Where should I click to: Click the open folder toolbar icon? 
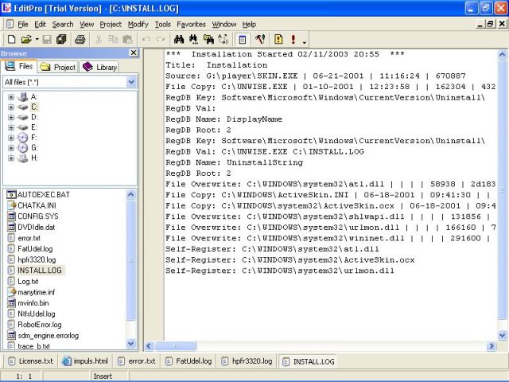(26, 39)
